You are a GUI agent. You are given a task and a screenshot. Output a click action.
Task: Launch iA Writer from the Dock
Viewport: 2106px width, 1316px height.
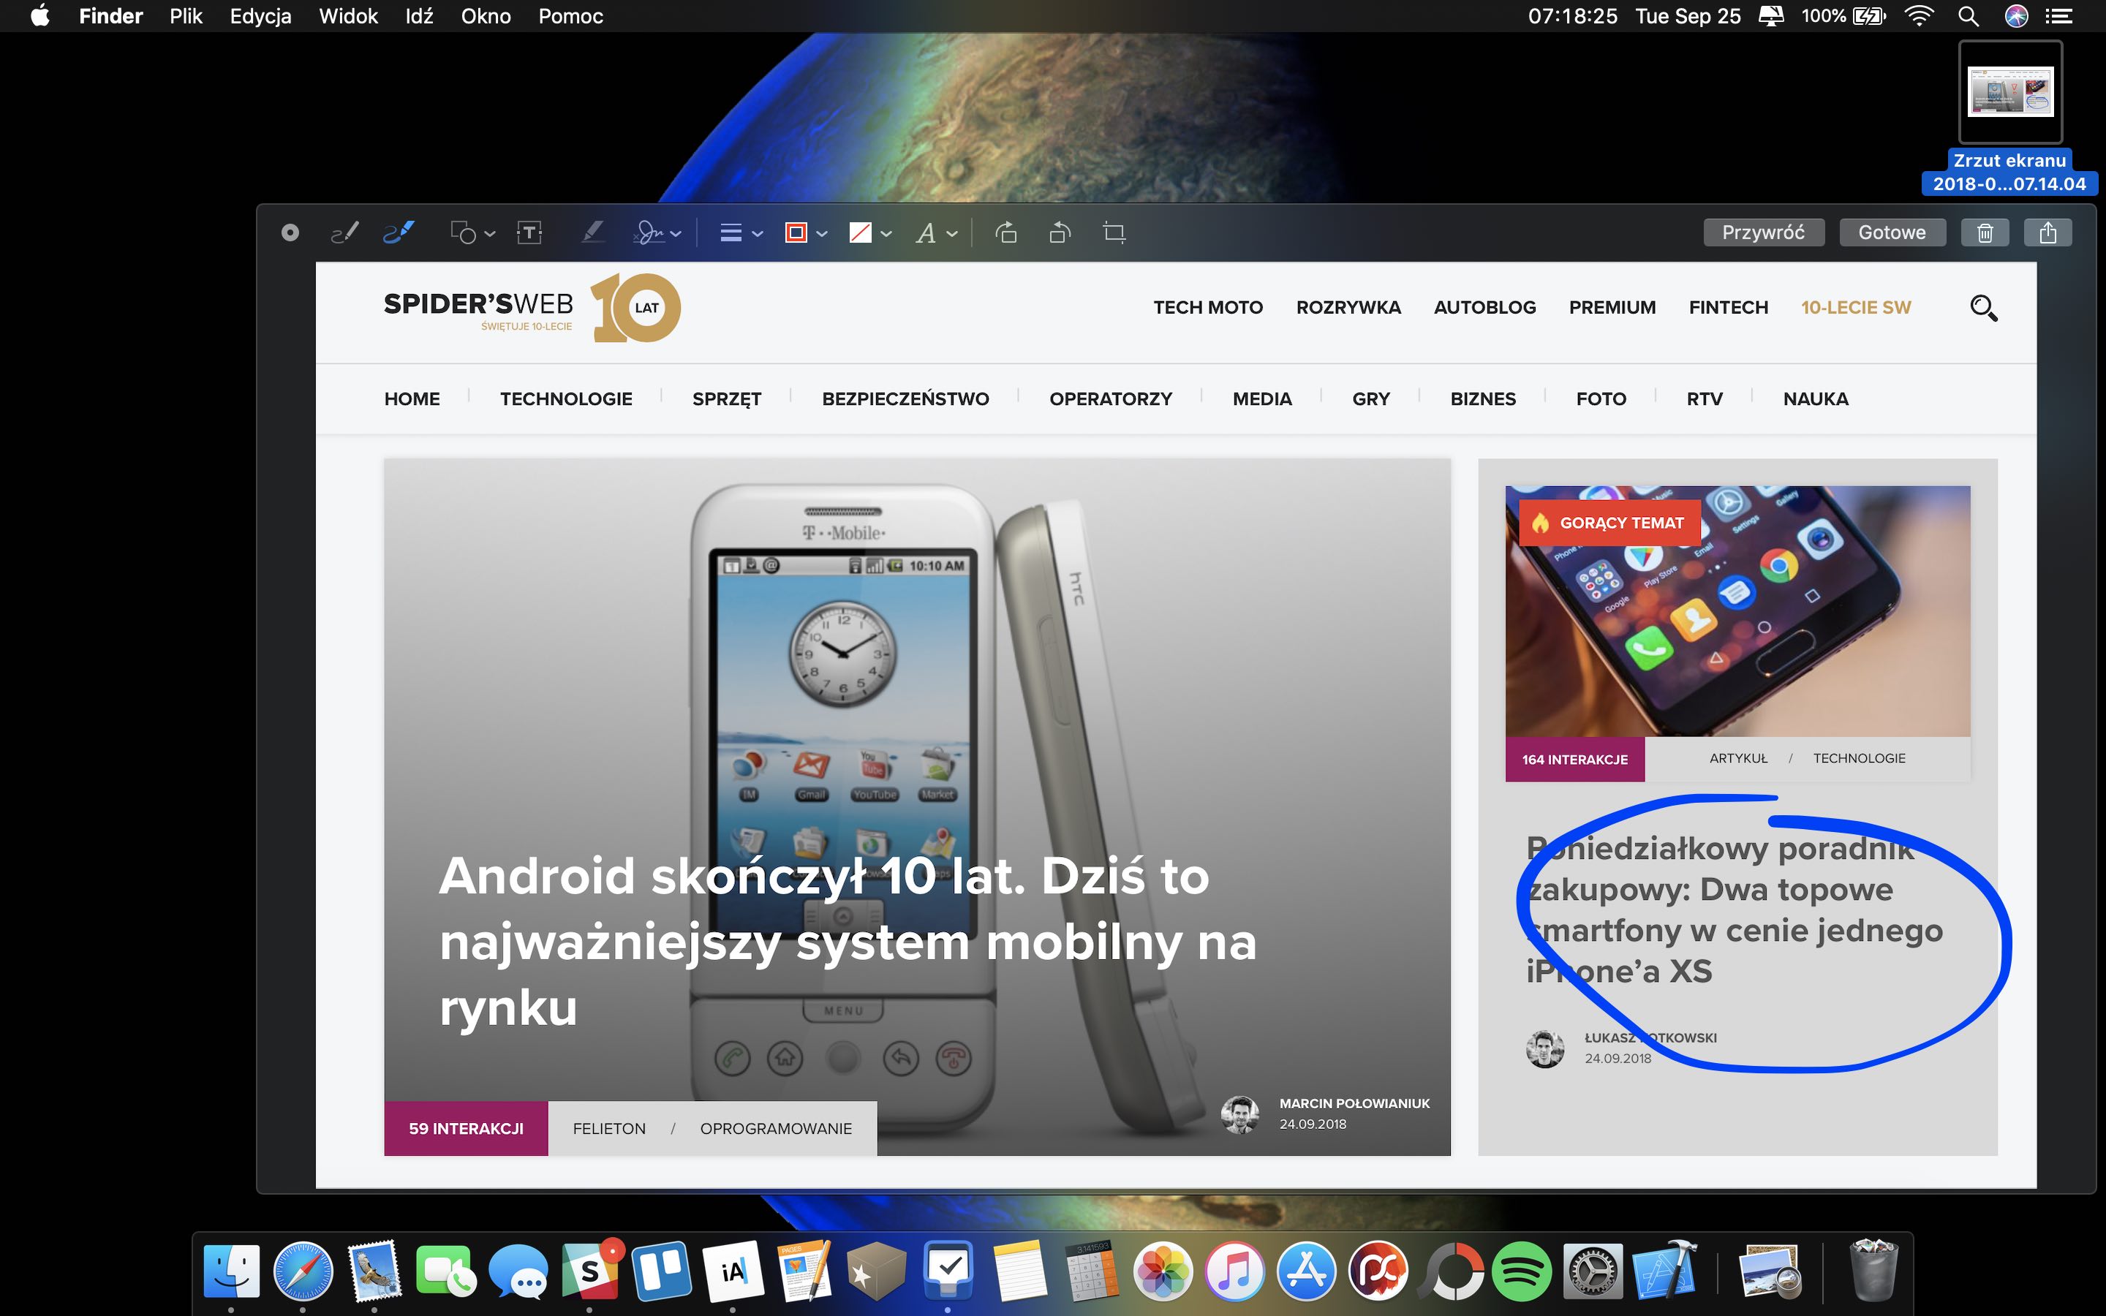pos(733,1271)
